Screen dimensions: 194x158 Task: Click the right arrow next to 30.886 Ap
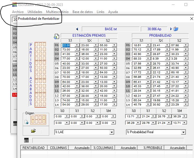pyautogui.click(x=171, y=29)
